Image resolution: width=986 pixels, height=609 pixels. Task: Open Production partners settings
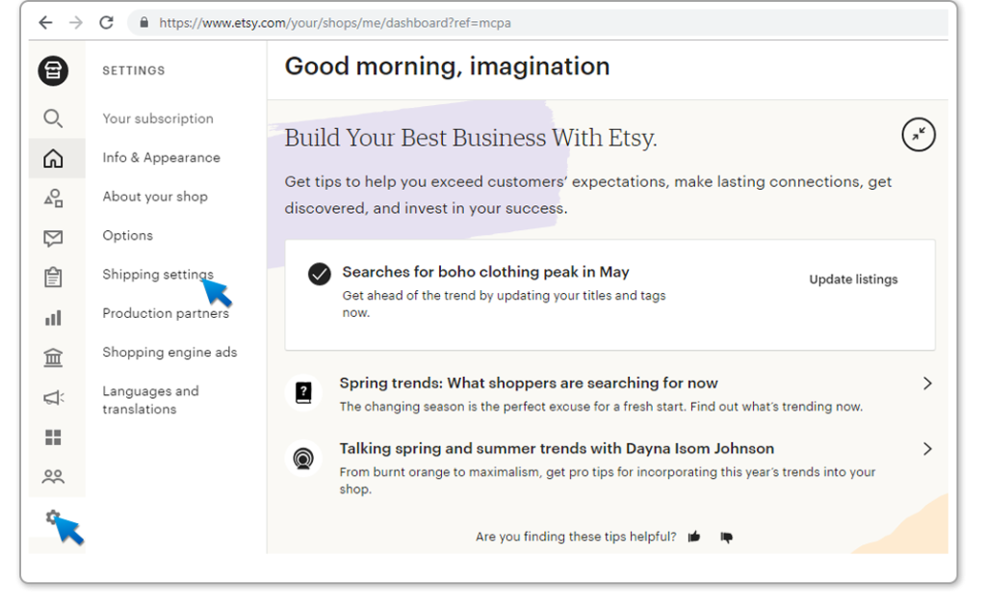point(166,313)
